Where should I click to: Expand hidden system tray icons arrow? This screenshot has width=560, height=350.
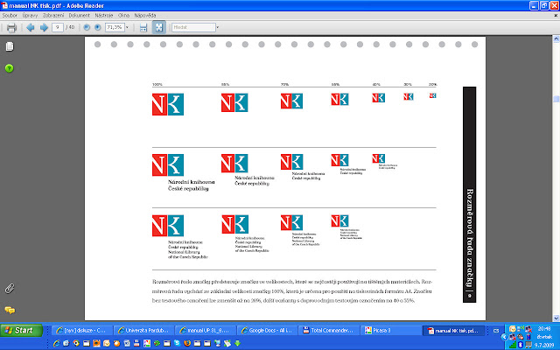[504, 337]
